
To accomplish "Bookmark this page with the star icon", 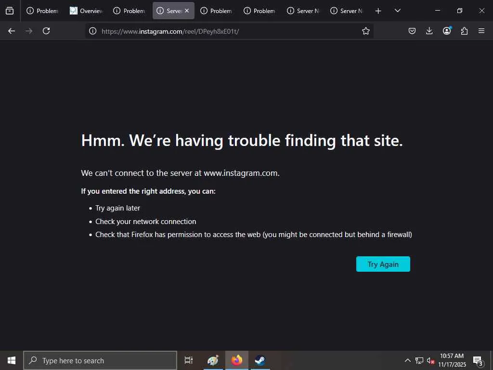I will tap(366, 31).
